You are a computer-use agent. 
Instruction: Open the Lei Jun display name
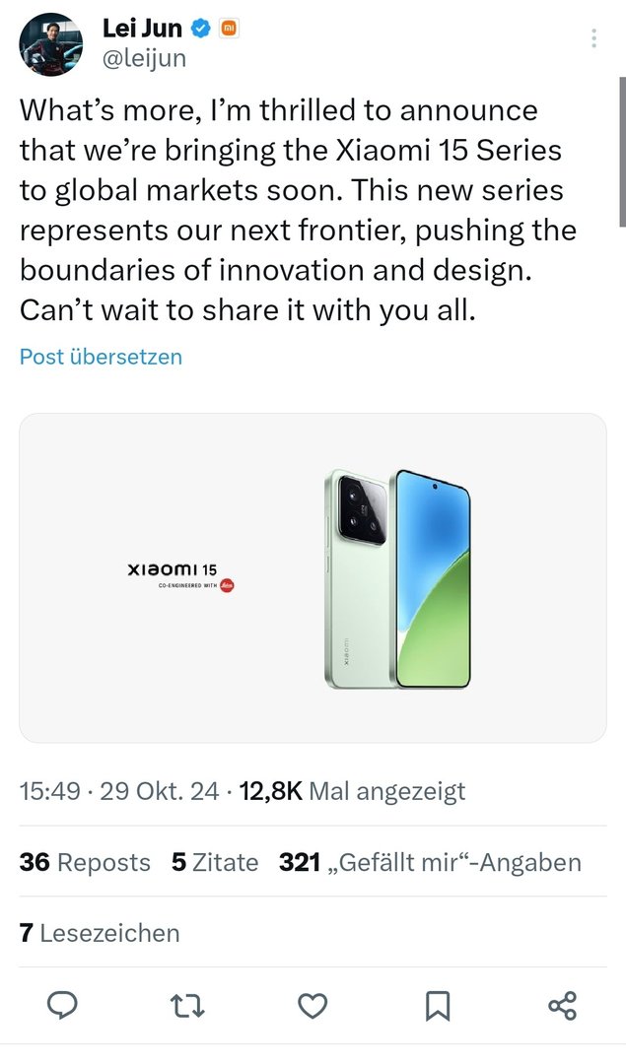[x=142, y=28]
